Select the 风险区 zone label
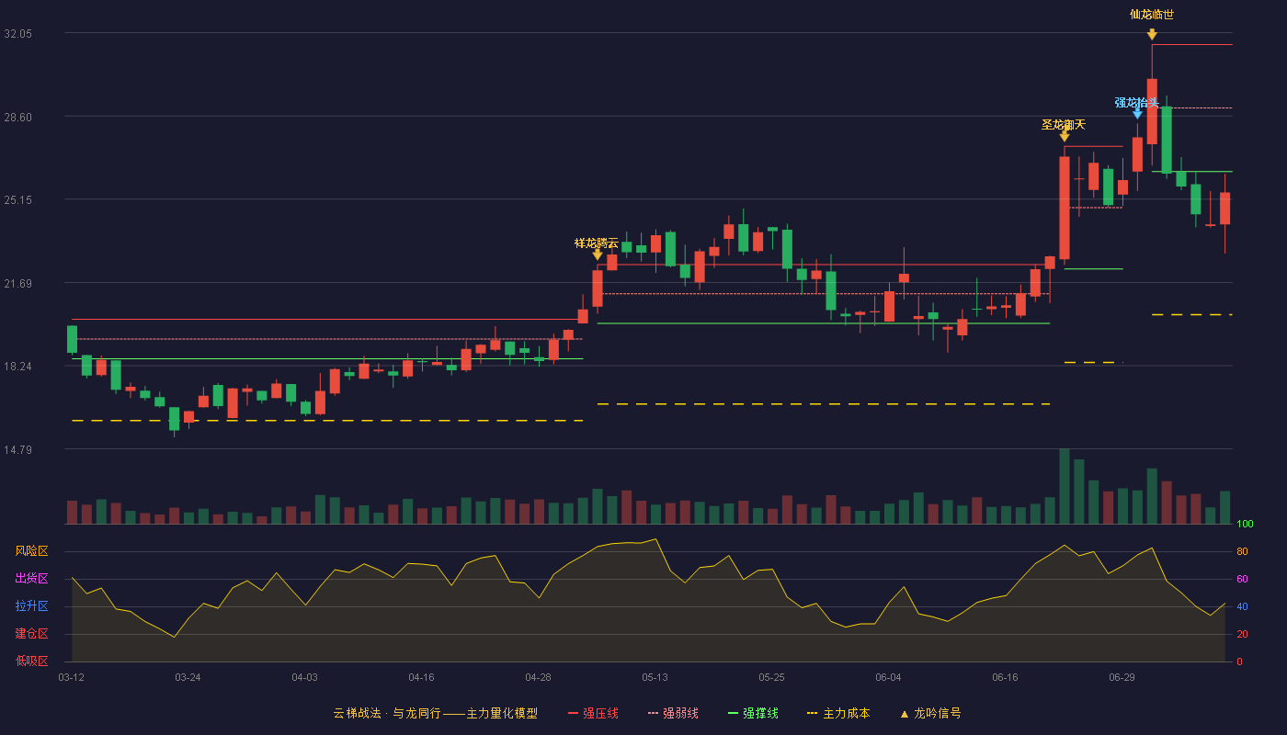The image size is (1287, 735). tap(31, 551)
